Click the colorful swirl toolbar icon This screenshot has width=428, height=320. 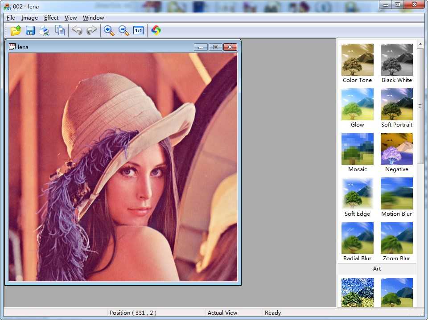coord(156,30)
